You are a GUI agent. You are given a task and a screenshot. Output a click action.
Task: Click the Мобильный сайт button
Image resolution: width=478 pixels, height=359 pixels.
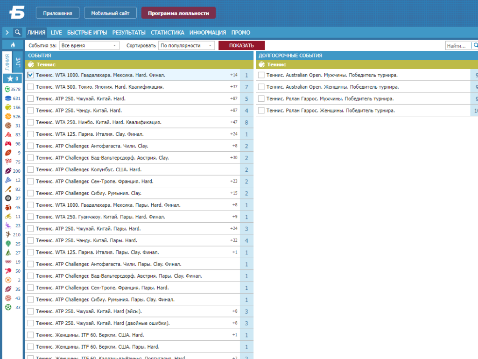110,13
